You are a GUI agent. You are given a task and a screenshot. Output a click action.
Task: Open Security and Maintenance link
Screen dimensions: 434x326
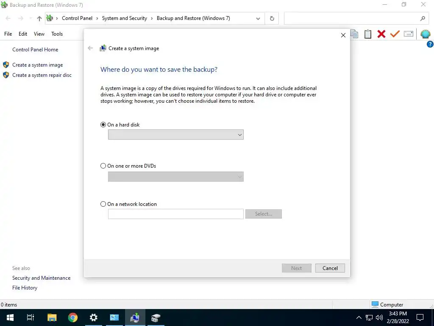point(41,278)
